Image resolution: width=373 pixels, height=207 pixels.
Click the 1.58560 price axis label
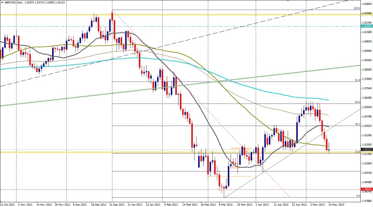[366, 69]
